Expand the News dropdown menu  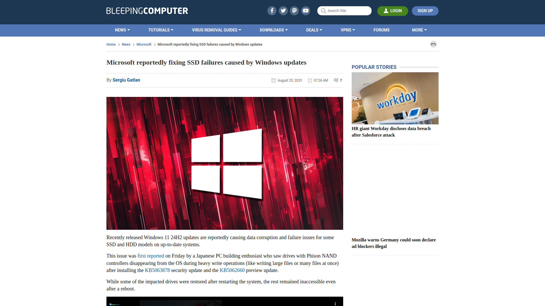122,30
